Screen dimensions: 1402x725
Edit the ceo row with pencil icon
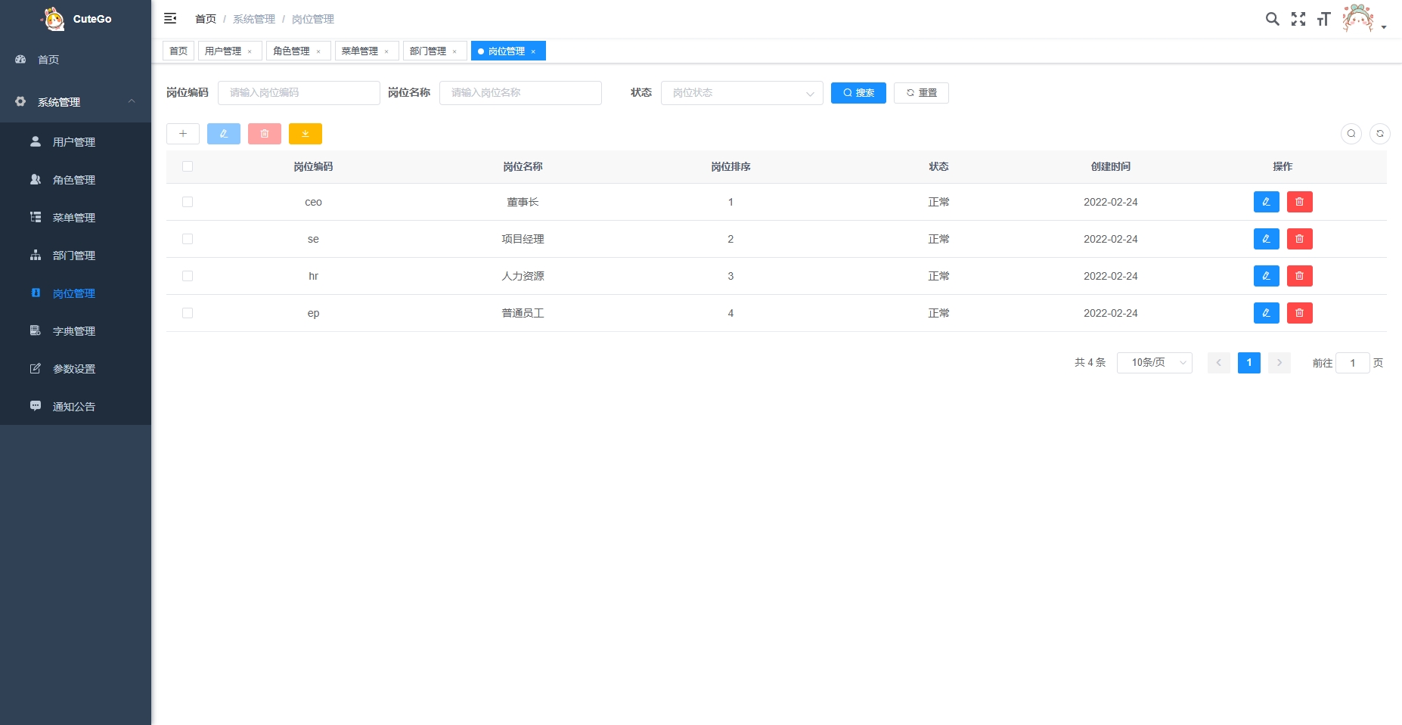(x=1267, y=202)
